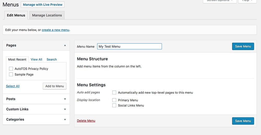Click the top Save Menu button
This screenshot has height=135, width=261.
click(243, 46)
